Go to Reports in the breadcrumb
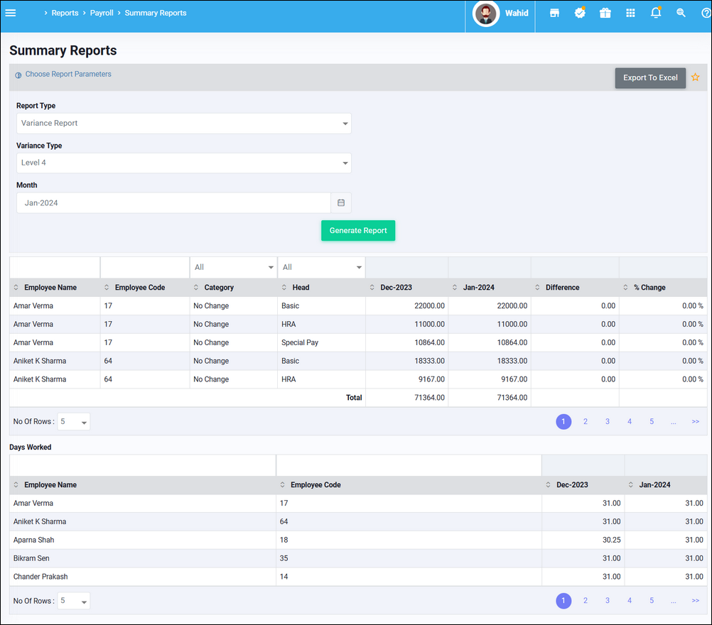The image size is (712, 625). point(65,13)
